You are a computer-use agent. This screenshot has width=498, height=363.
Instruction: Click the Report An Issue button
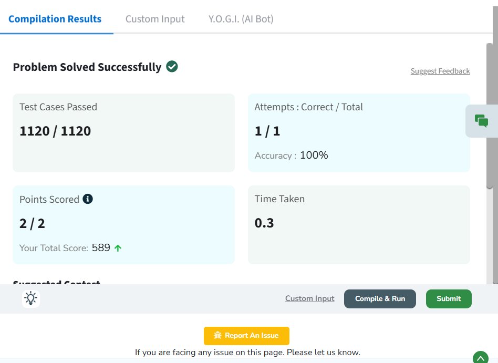click(246, 336)
